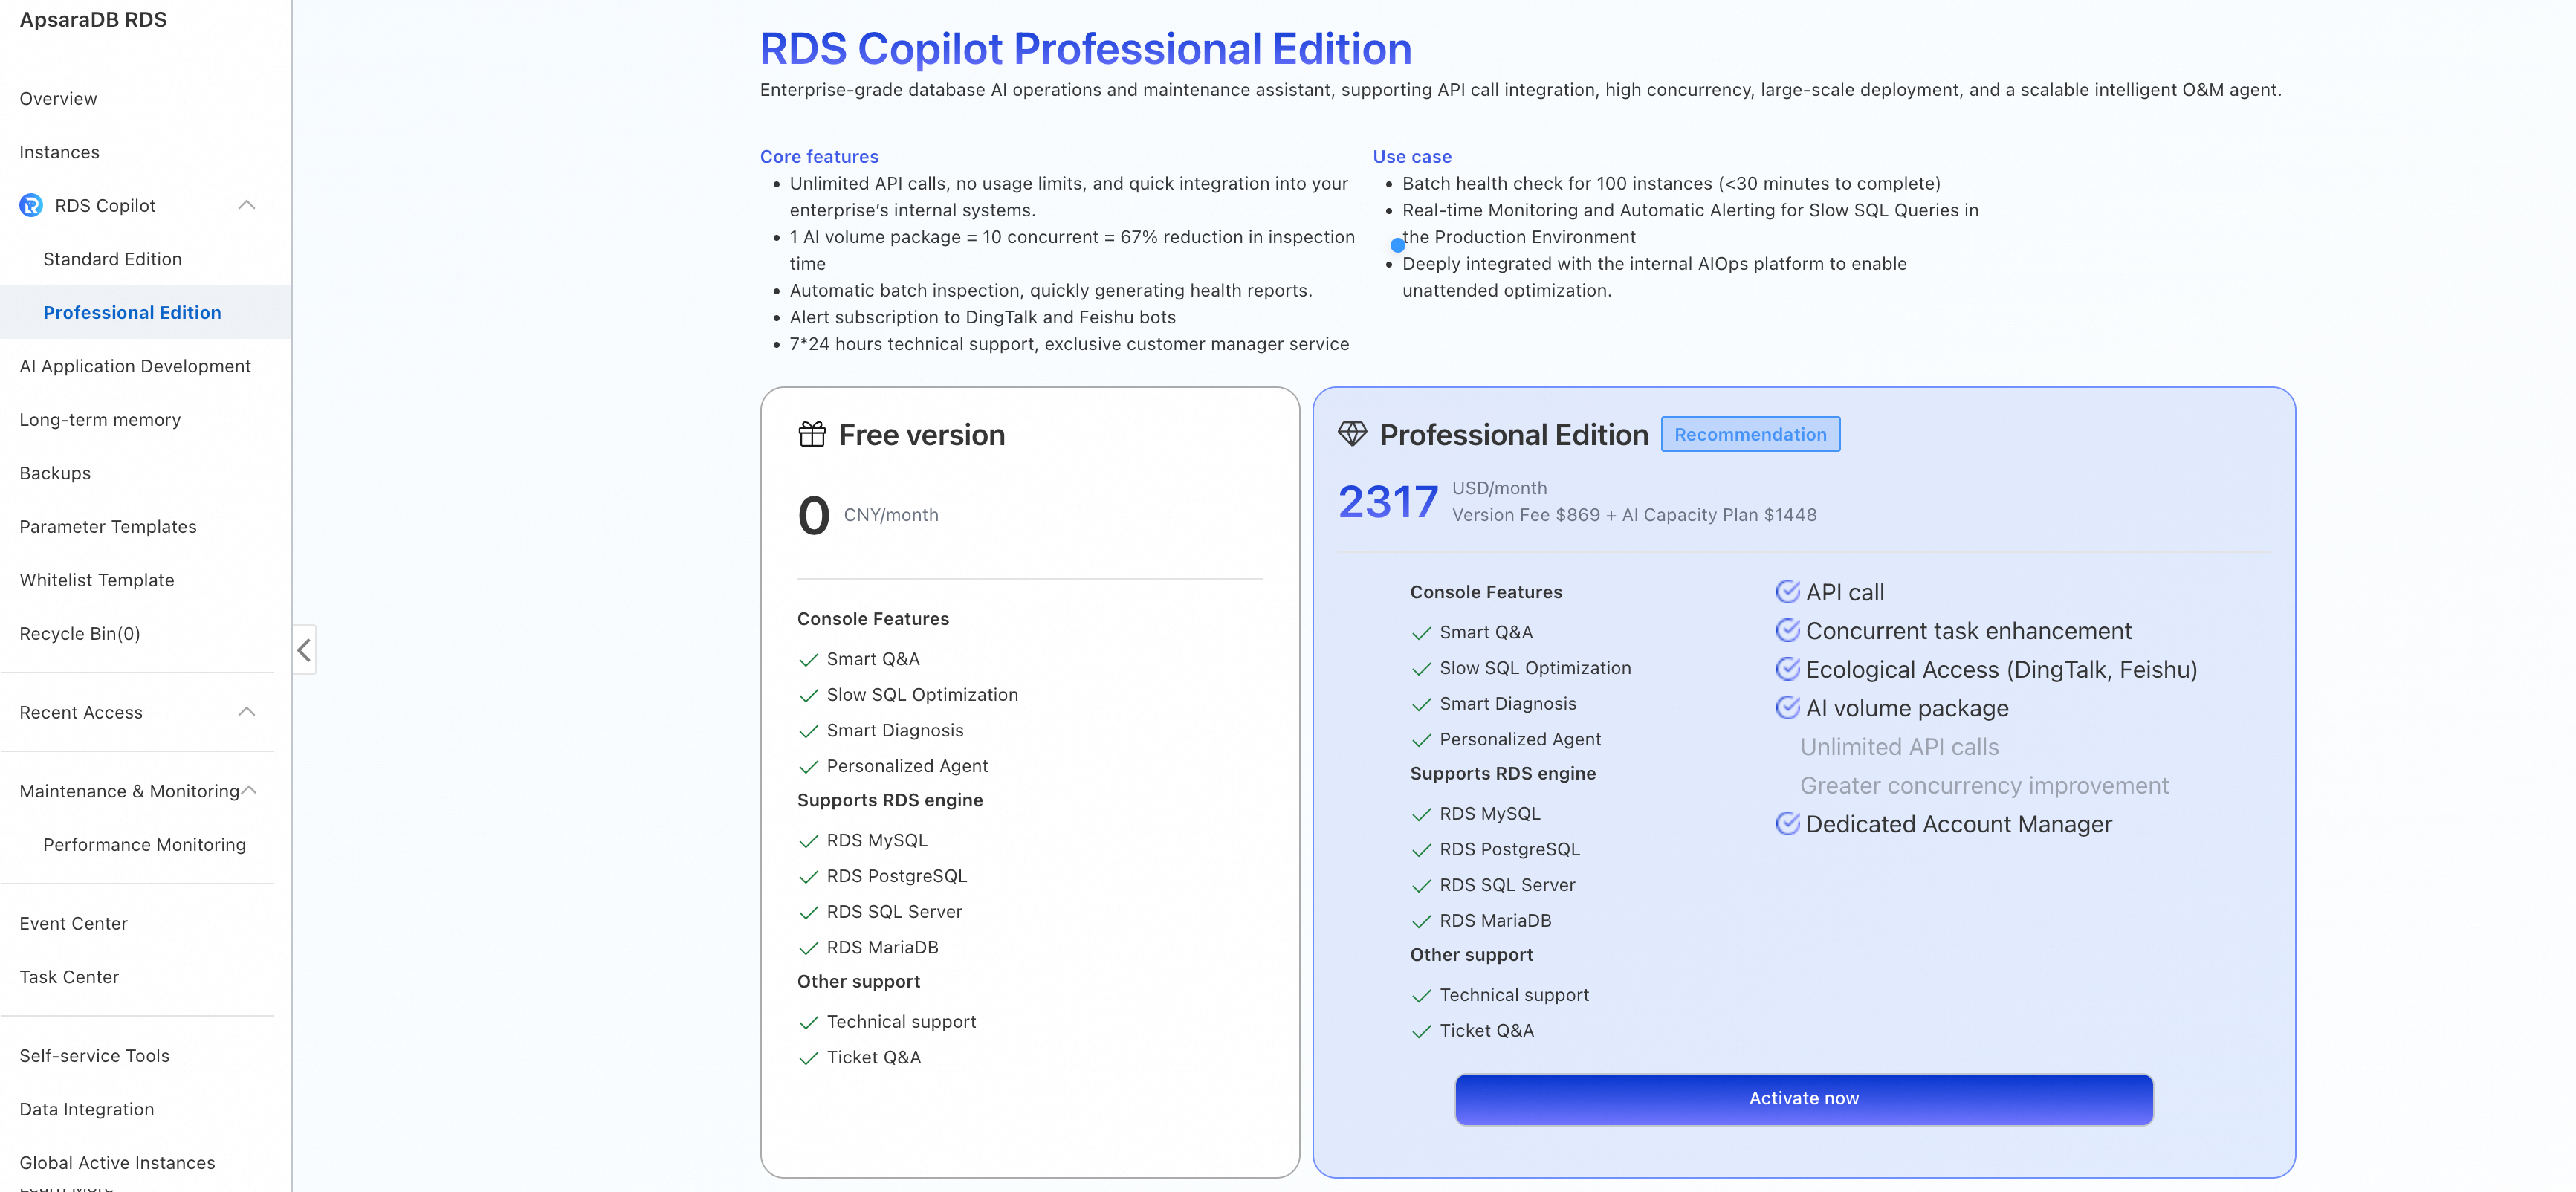Click the Alert subscription to DingTalk and Feishu bullet

tap(982, 317)
